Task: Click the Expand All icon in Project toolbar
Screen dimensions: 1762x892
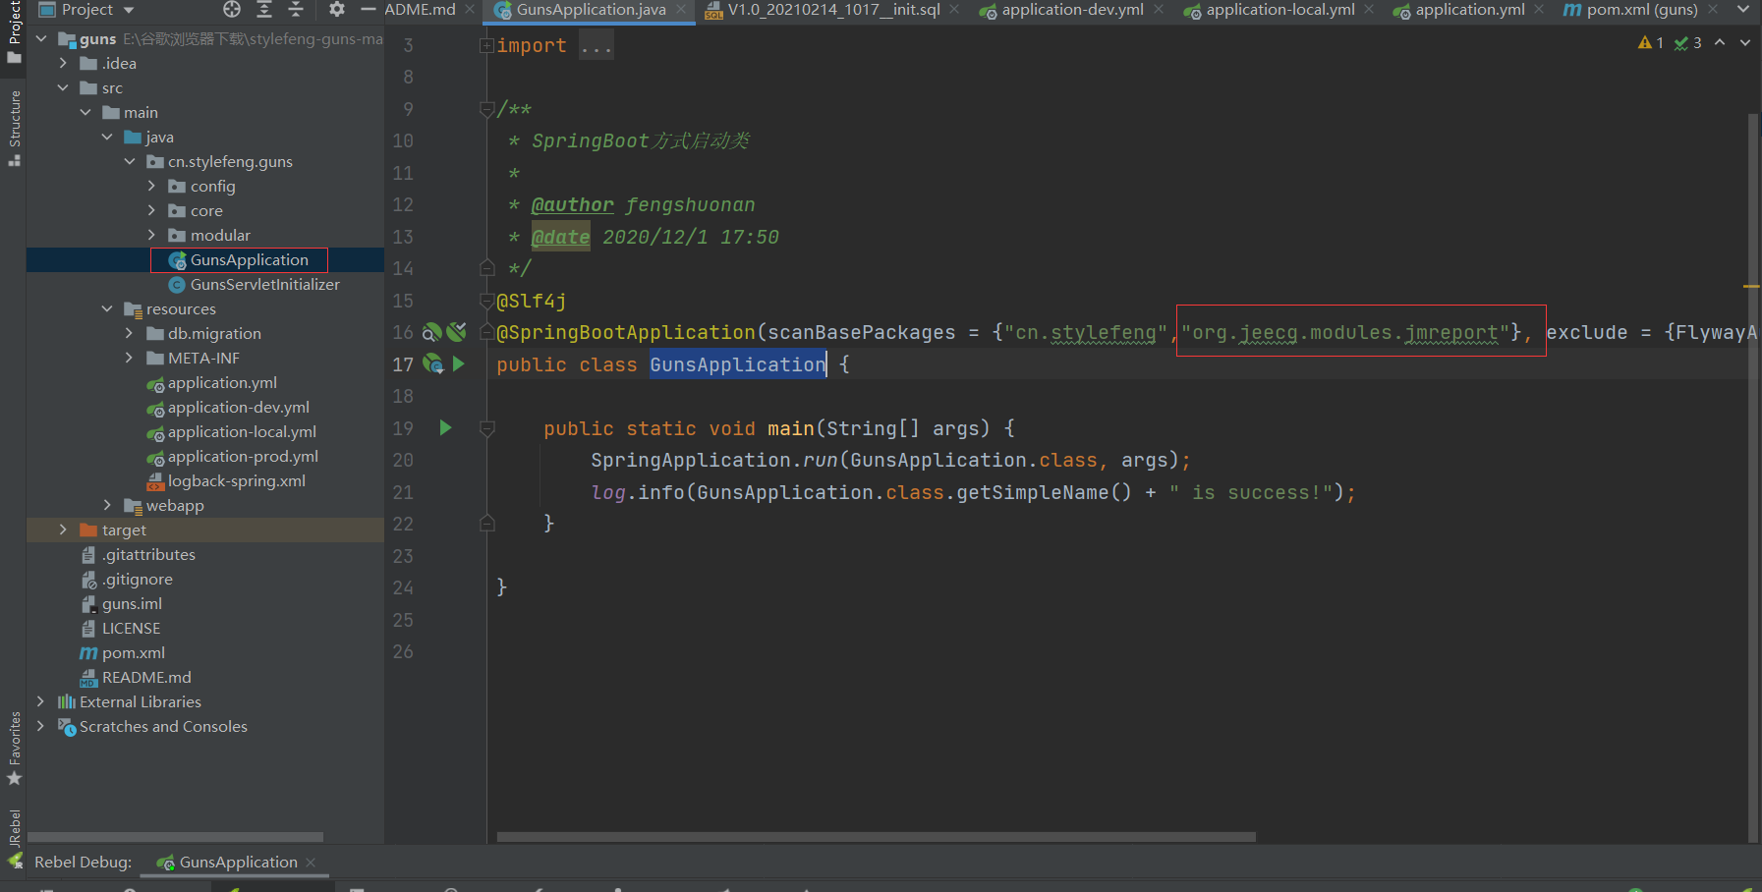Action: click(x=264, y=10)
